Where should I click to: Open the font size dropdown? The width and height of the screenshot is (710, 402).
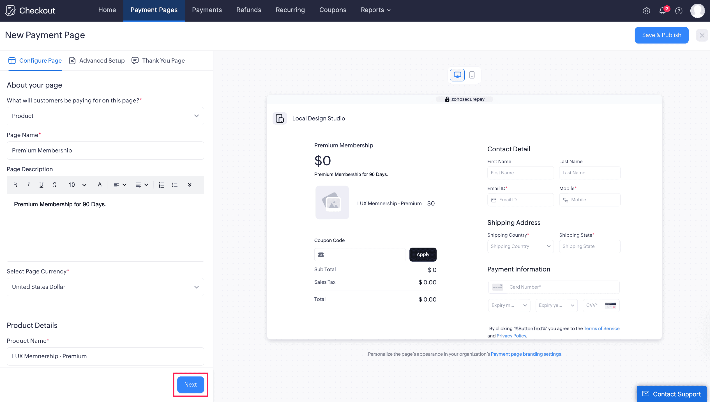76,185
